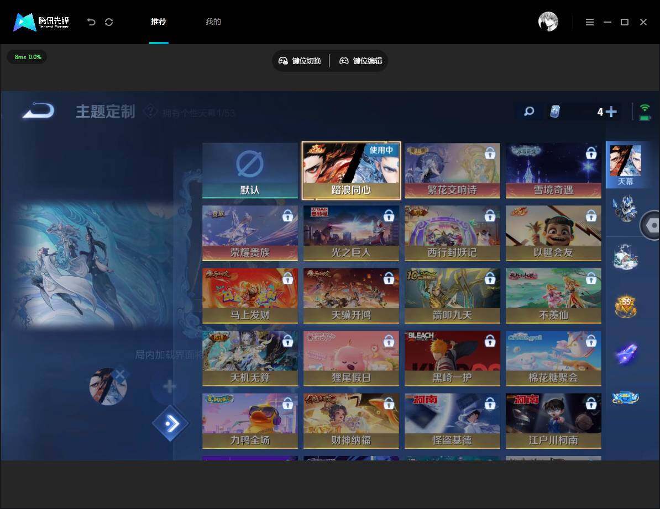Select the 光之巨人 theme card
The width and height of the screenshot is (660, 509).
(x=351, y=233)
